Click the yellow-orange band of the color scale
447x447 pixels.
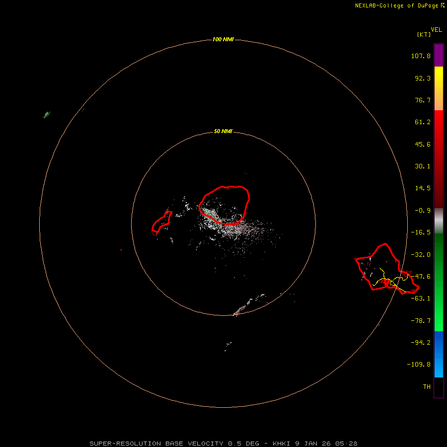click(439, 88)
